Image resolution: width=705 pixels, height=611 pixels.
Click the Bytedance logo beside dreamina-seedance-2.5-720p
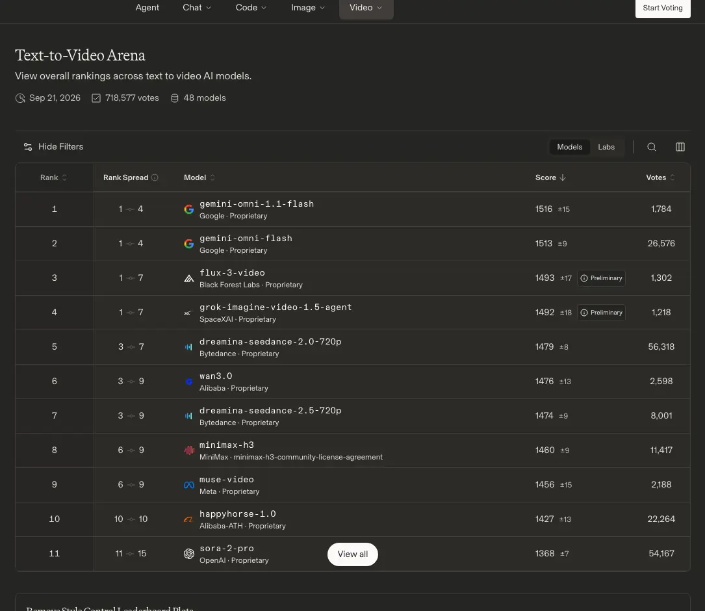(188, 416)
